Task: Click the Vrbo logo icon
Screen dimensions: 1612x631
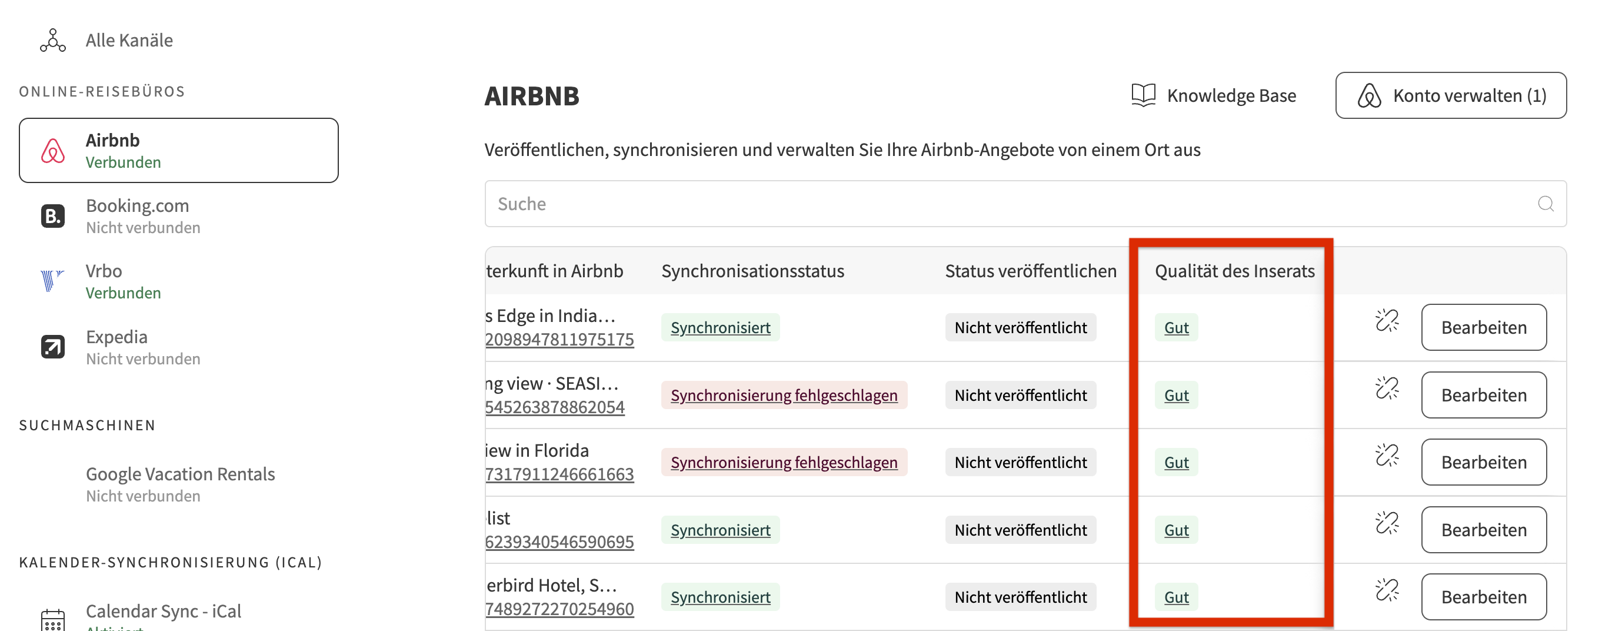Action: click(x=52, y=281)
